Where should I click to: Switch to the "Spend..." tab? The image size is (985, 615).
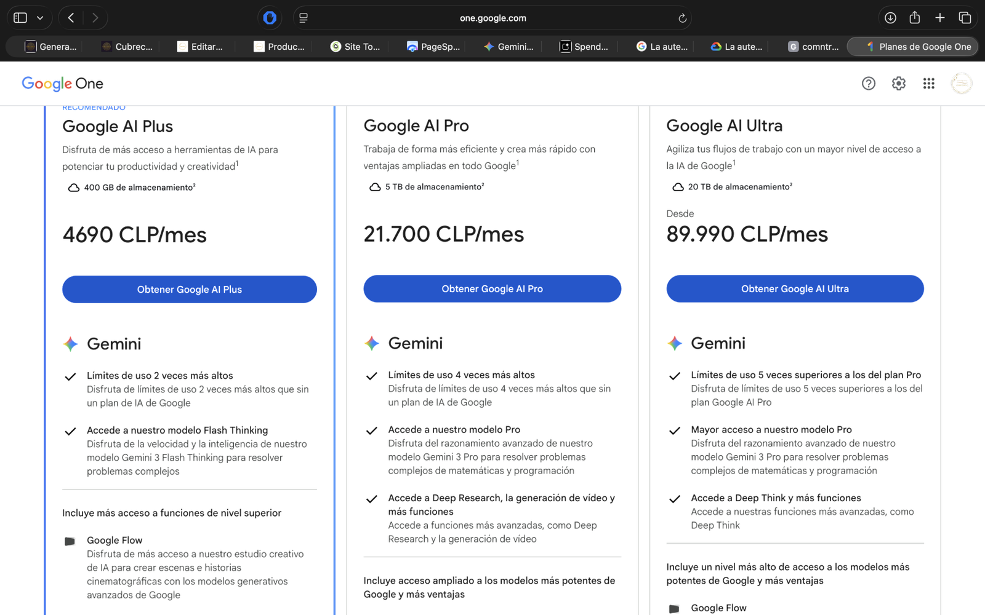584,46
